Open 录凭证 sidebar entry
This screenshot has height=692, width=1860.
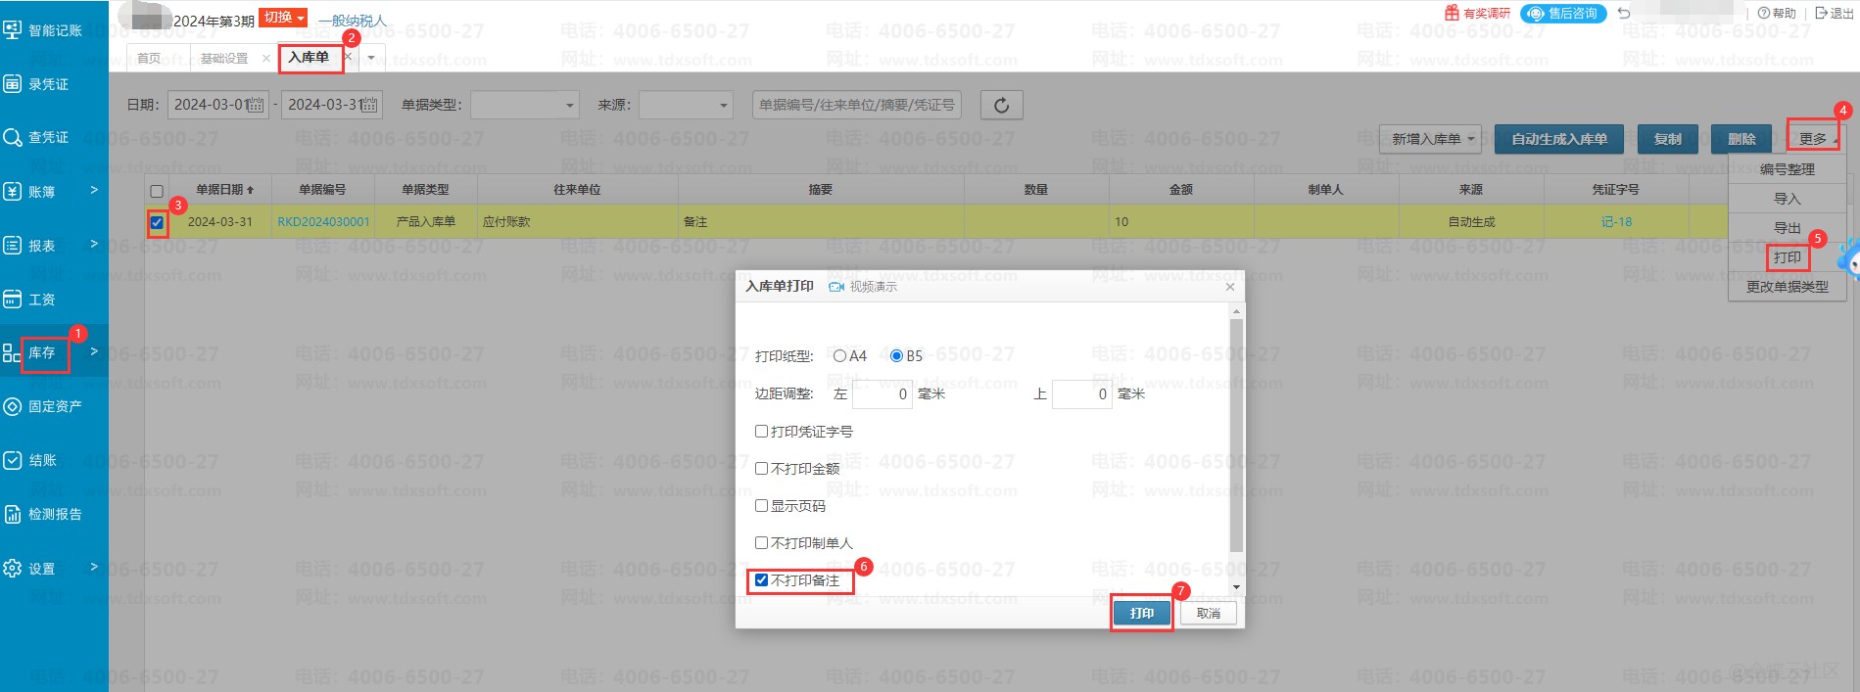tap(37, 84)
